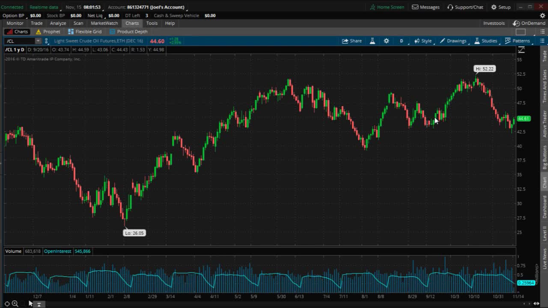Open the Times And Sales sidebar panel
548x308 pixels.
545,86
